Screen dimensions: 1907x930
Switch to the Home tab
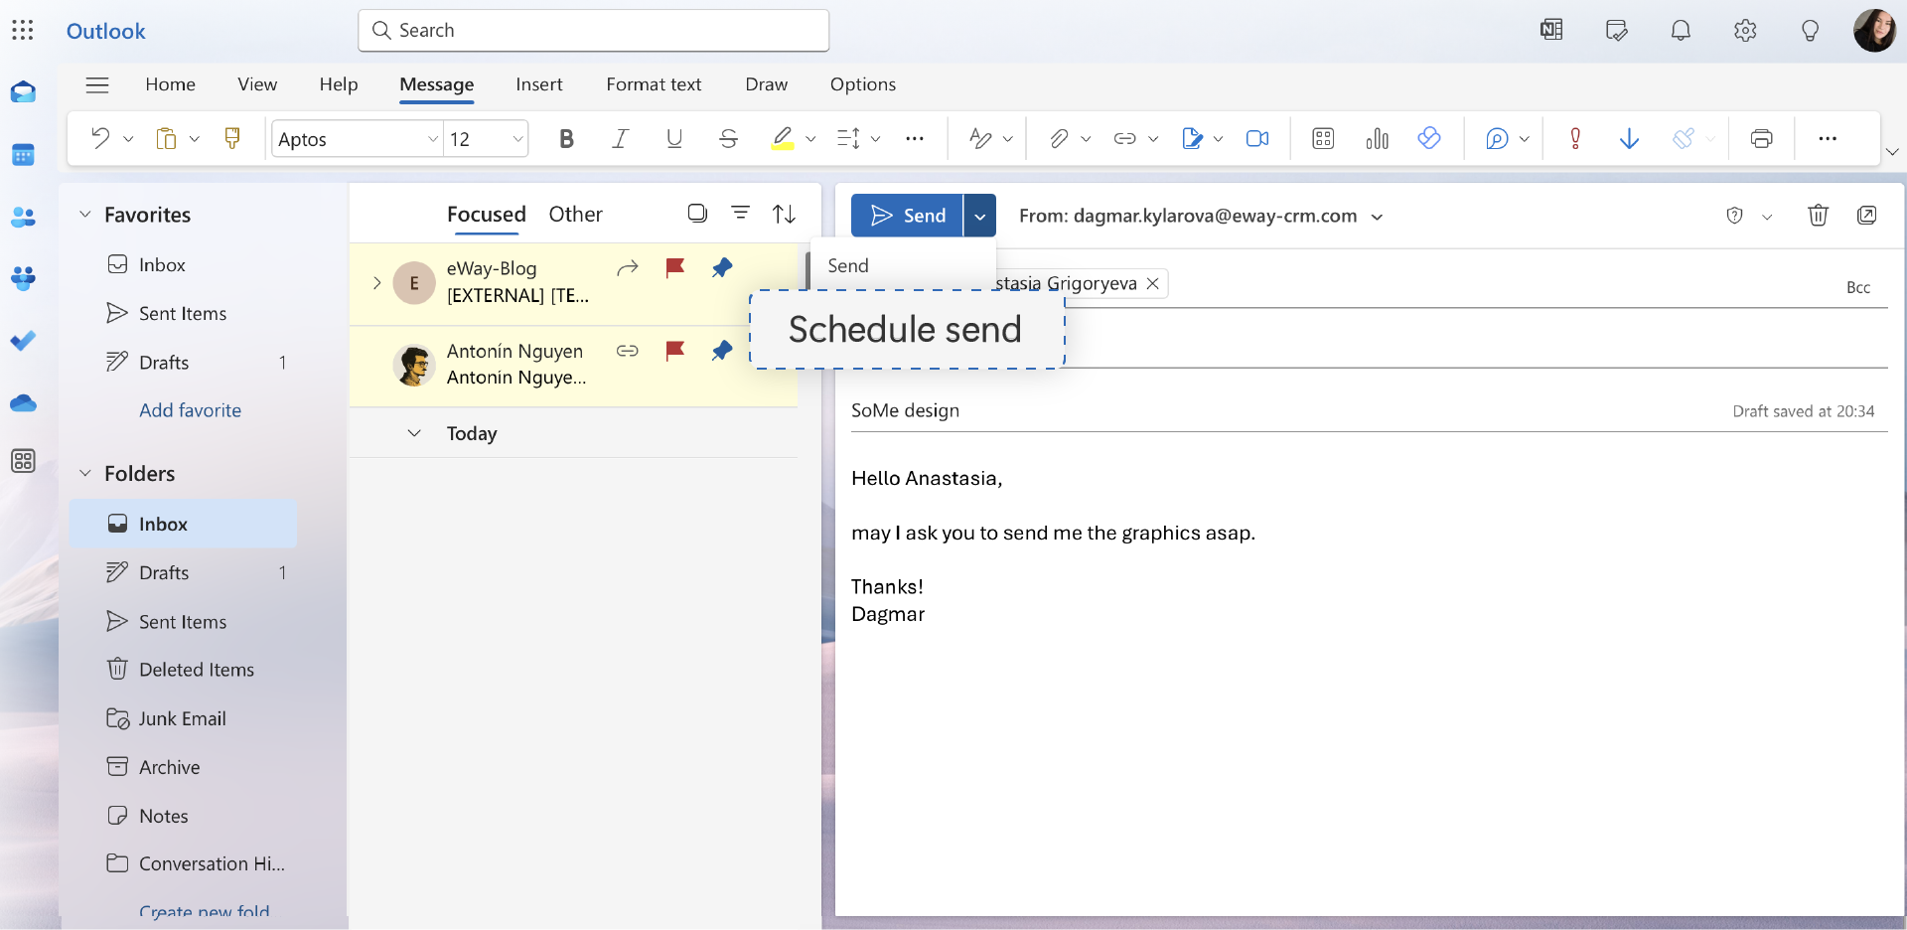pyautogui.click(x=170, y=84)
